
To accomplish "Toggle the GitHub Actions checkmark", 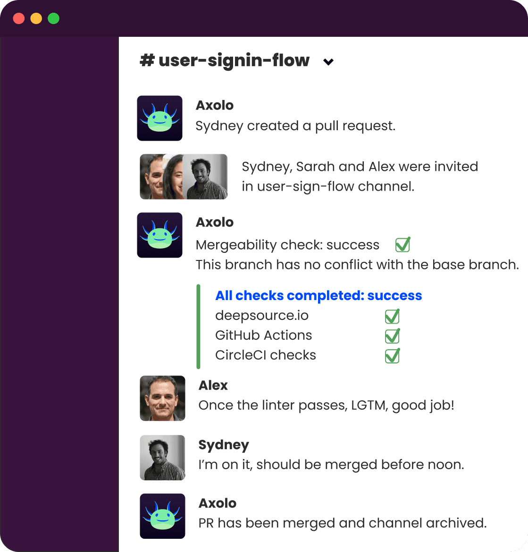I will [x=392, y=336].
